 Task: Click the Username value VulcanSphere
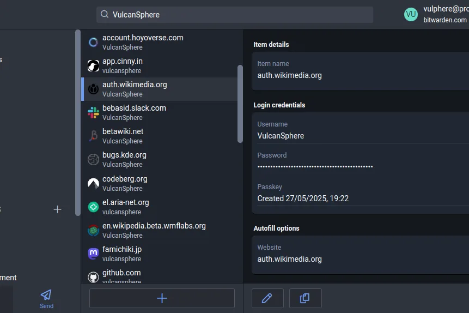click(281, 136)
